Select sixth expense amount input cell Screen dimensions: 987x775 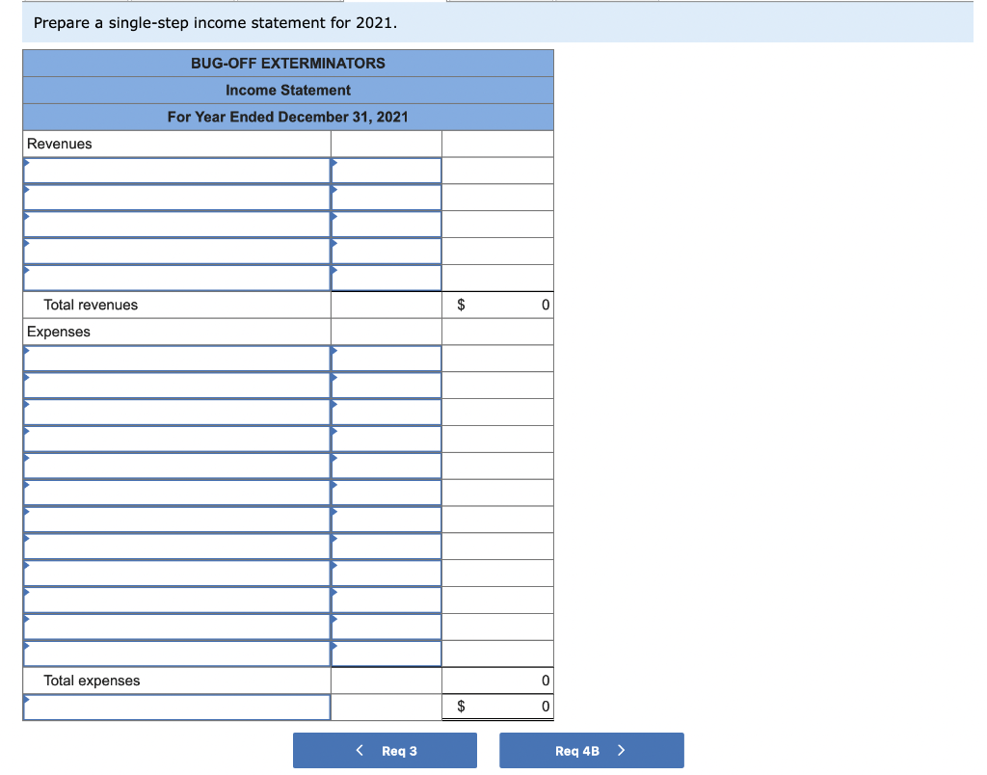(387, 493)
